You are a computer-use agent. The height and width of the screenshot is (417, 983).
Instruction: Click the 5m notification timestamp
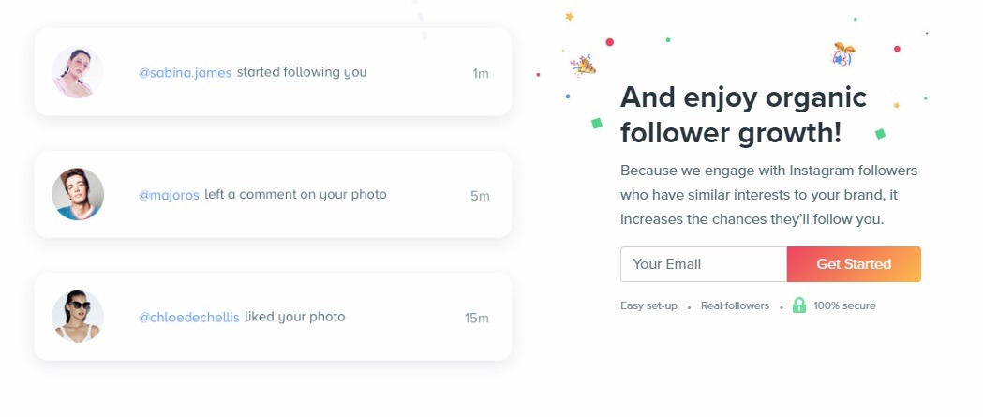480,196
